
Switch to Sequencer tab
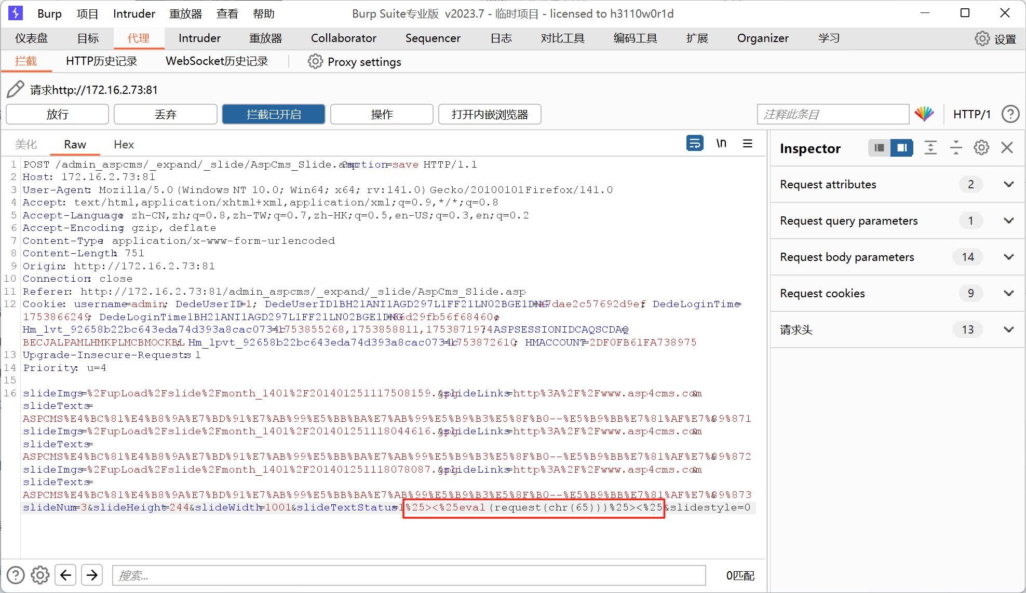pos(433,38)
